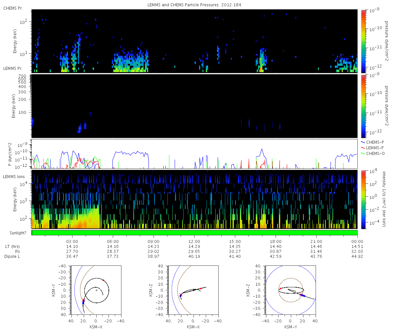Click the 21:00 time axis label

[x=317, y=241]
